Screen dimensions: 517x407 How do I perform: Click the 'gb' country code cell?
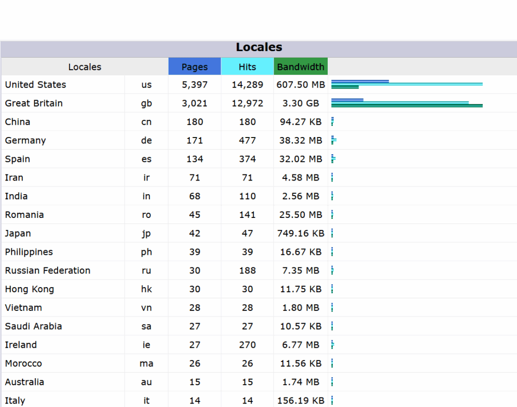point(146,103)
